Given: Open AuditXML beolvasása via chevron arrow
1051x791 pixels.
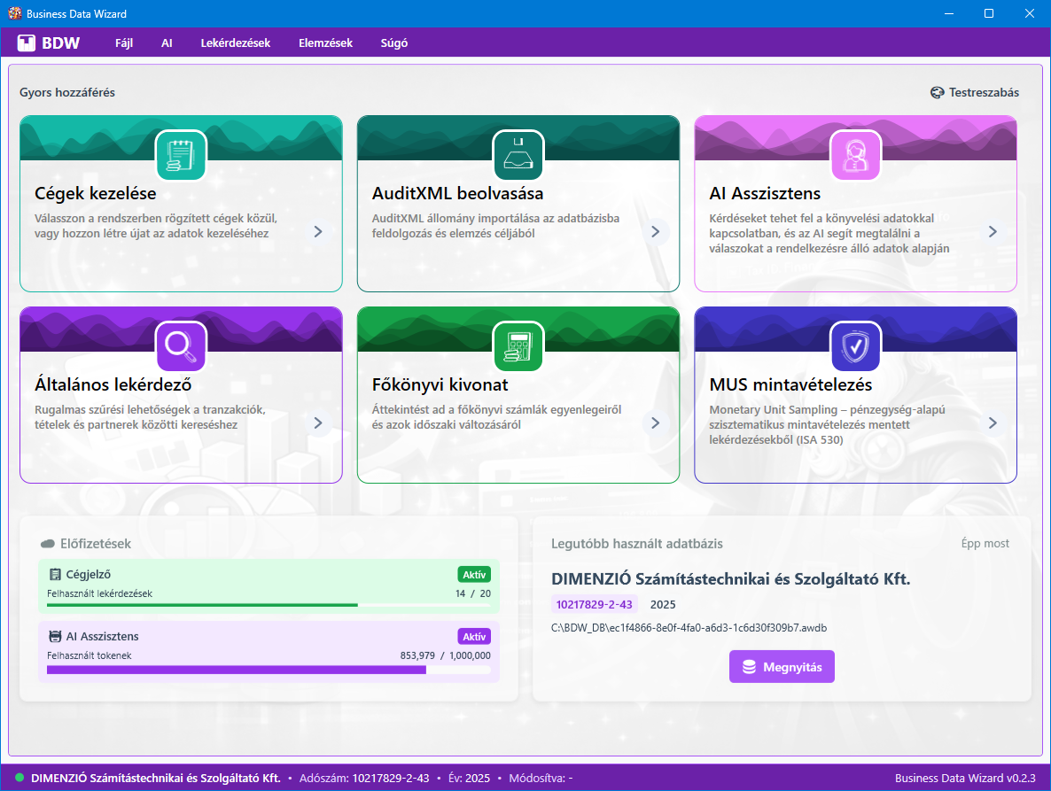Looking at the screenshot, I should (x=655, y=232).
